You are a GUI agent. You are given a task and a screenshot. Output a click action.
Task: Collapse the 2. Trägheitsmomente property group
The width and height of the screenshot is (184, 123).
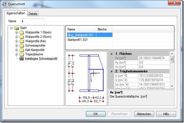pos(112,71)
